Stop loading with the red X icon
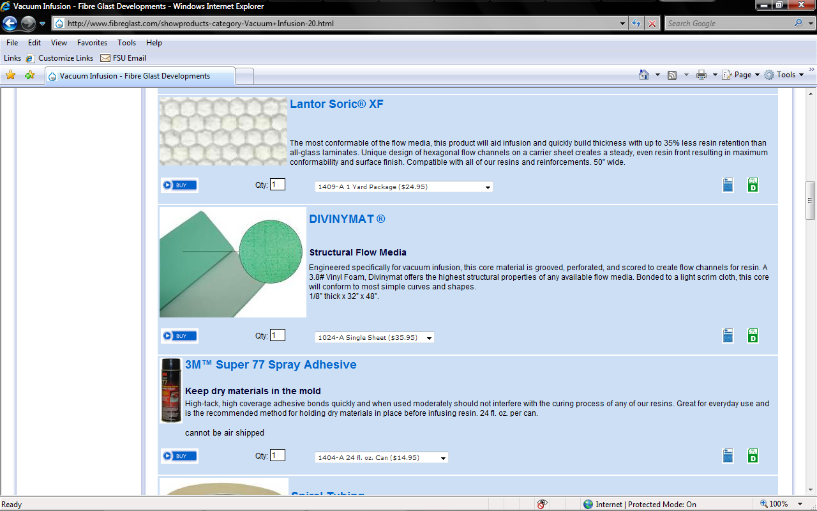 click(x=652, y=24)
